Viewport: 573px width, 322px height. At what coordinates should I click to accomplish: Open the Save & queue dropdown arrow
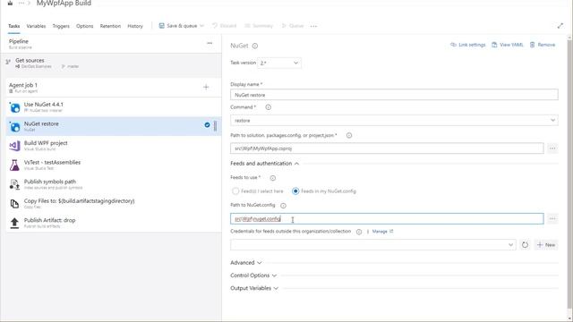tap(201, 26)
